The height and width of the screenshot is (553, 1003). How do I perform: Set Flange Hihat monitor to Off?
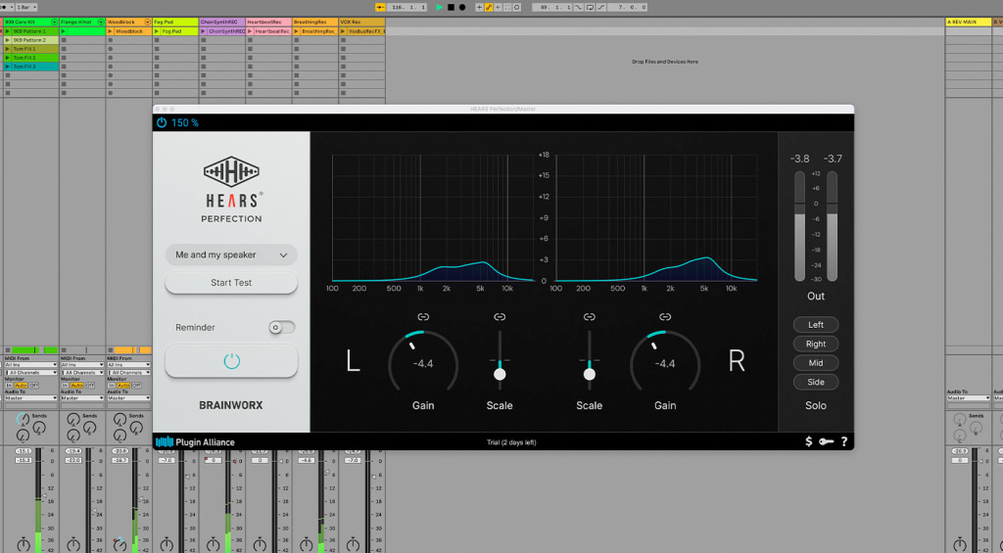pyautogui.click(x=89, y=386)
